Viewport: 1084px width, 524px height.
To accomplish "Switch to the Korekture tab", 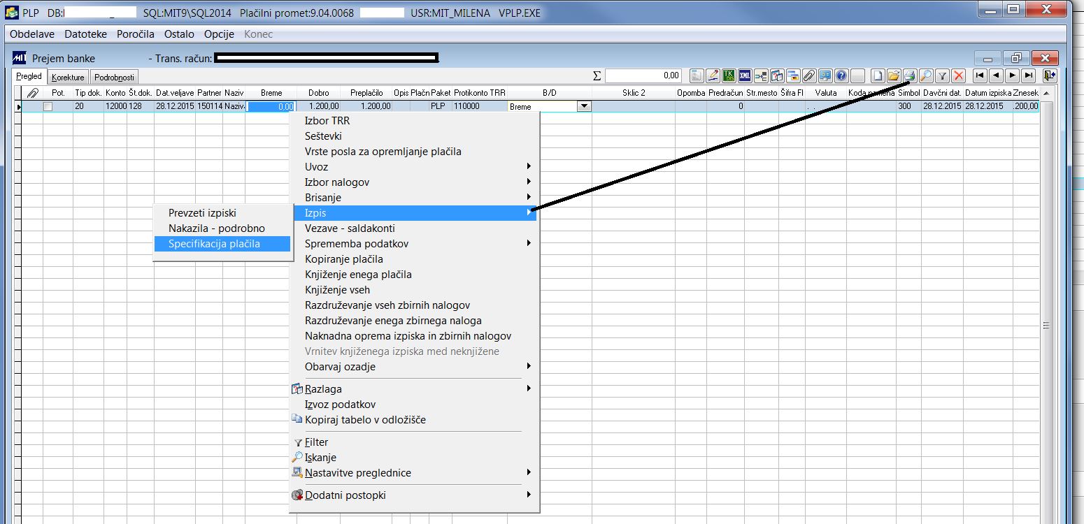I will tap(69, 77).
